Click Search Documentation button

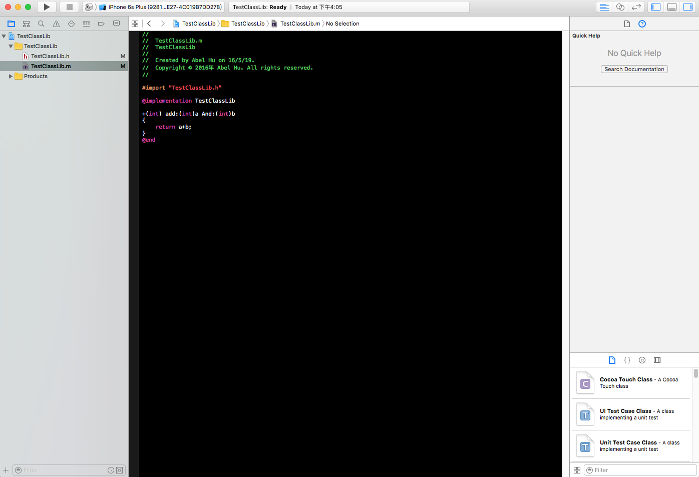click(x=634, y=69)
